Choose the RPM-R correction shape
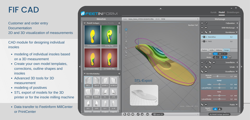 coord(97,93)
